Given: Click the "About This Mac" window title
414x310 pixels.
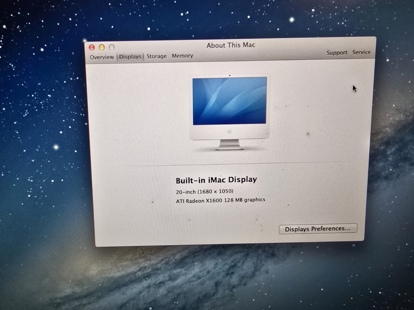Looking at the screenshot, I should (231, 45).
